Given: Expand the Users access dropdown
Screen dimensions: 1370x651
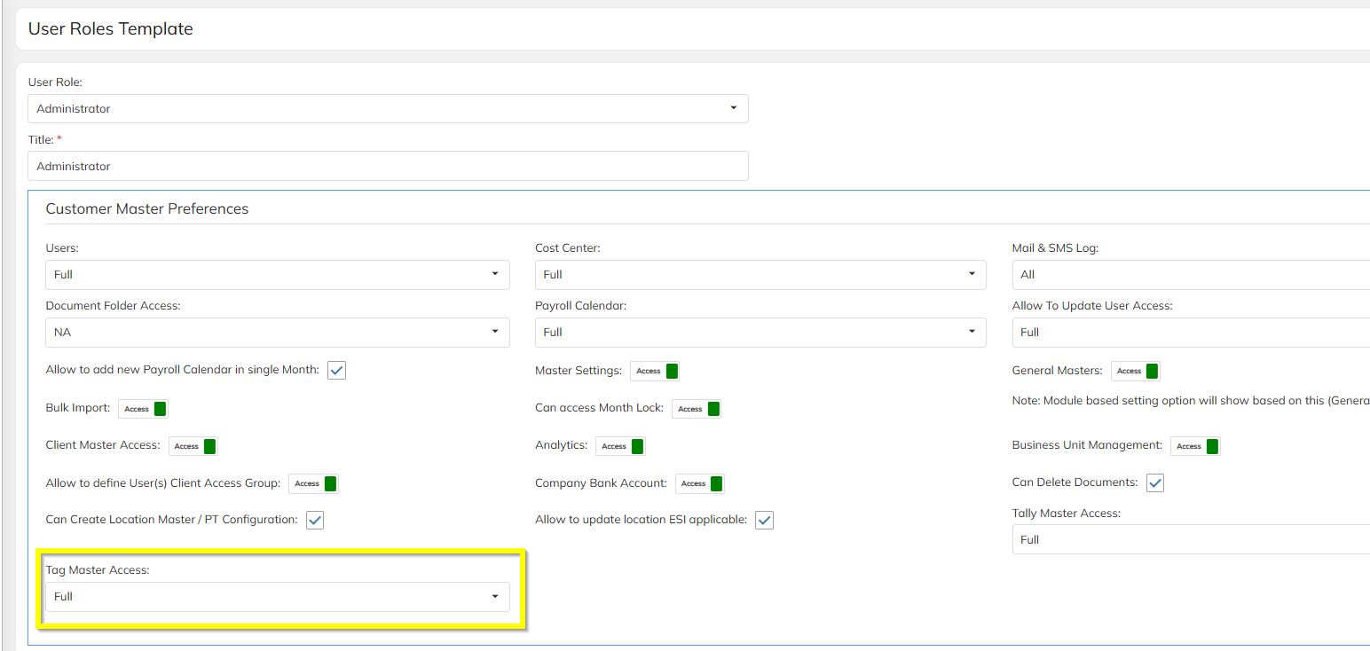Looking at the screenshot, I should click(x=277, y=275).
